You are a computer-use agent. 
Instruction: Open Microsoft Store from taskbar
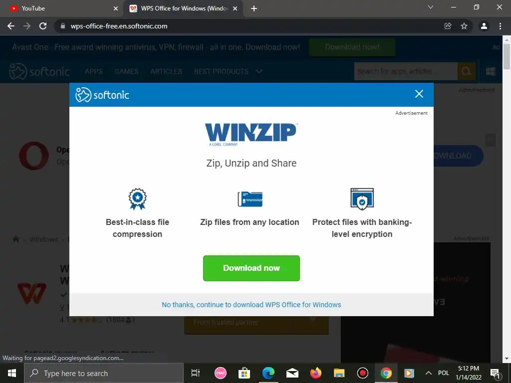point(244,373)
